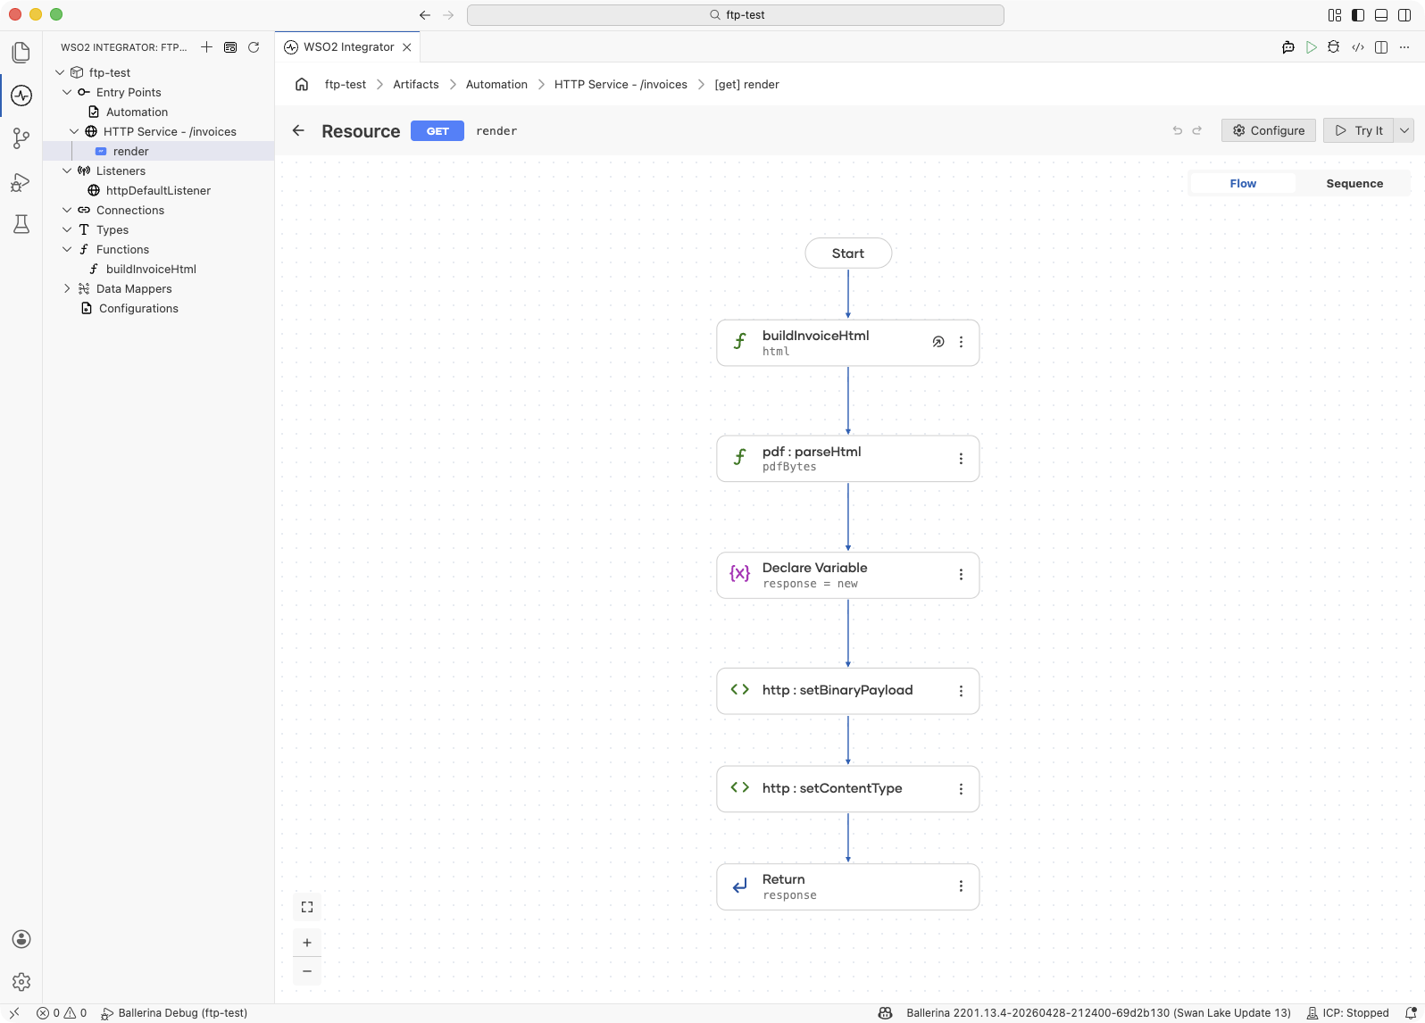Click the AI copilot chat icon in toolbar
The image size is (1425, 1023).
coord(1288,47)
